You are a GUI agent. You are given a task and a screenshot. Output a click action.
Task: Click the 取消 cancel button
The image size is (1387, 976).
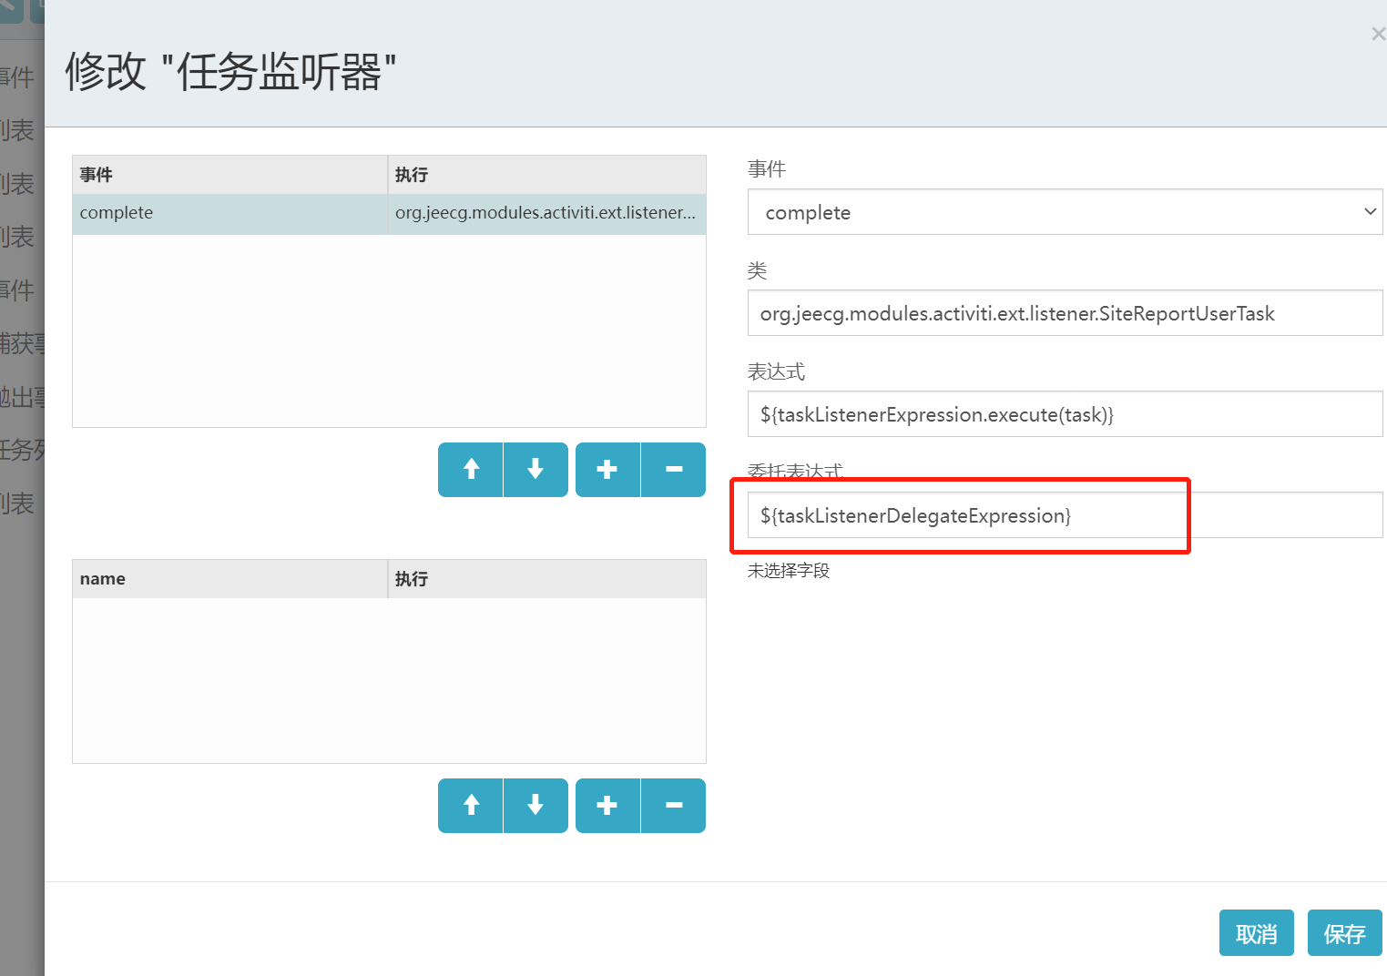click(1256, 932)
